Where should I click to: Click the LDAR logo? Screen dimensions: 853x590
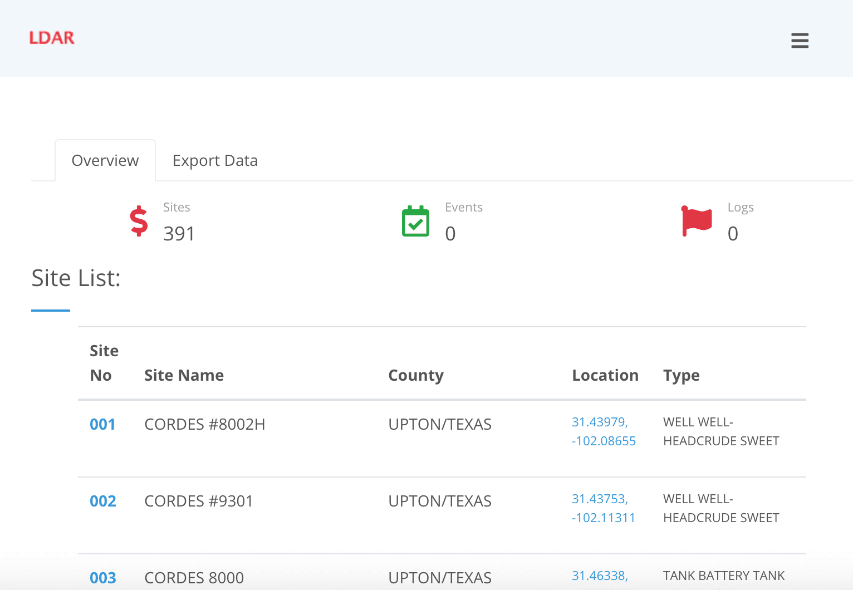pos(52,38)
